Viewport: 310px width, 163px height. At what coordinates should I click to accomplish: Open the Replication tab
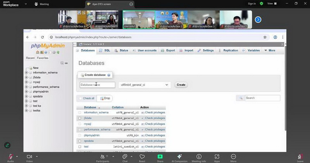[x=228, y=50]
